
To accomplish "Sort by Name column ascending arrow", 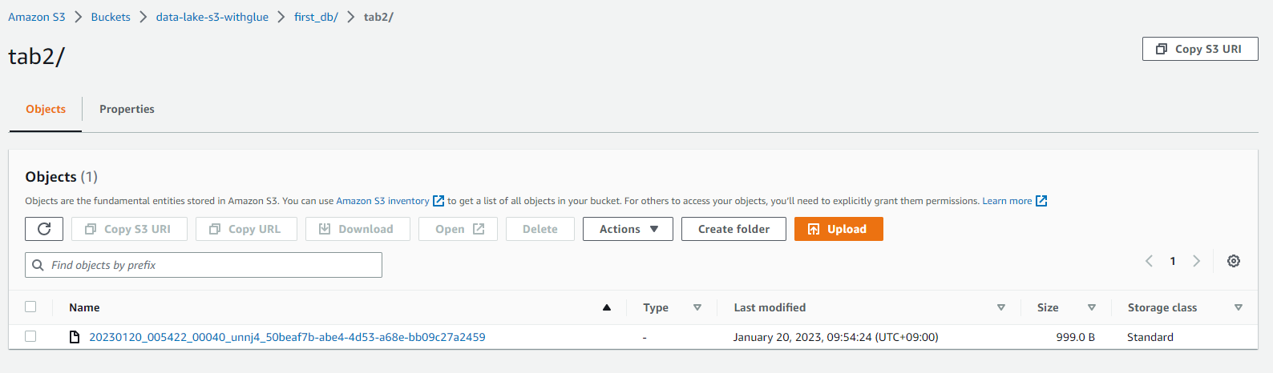I will coord(607,307).
